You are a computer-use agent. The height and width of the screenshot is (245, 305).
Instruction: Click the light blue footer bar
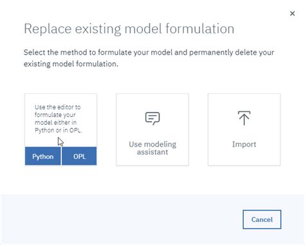(x=152, y=219)
